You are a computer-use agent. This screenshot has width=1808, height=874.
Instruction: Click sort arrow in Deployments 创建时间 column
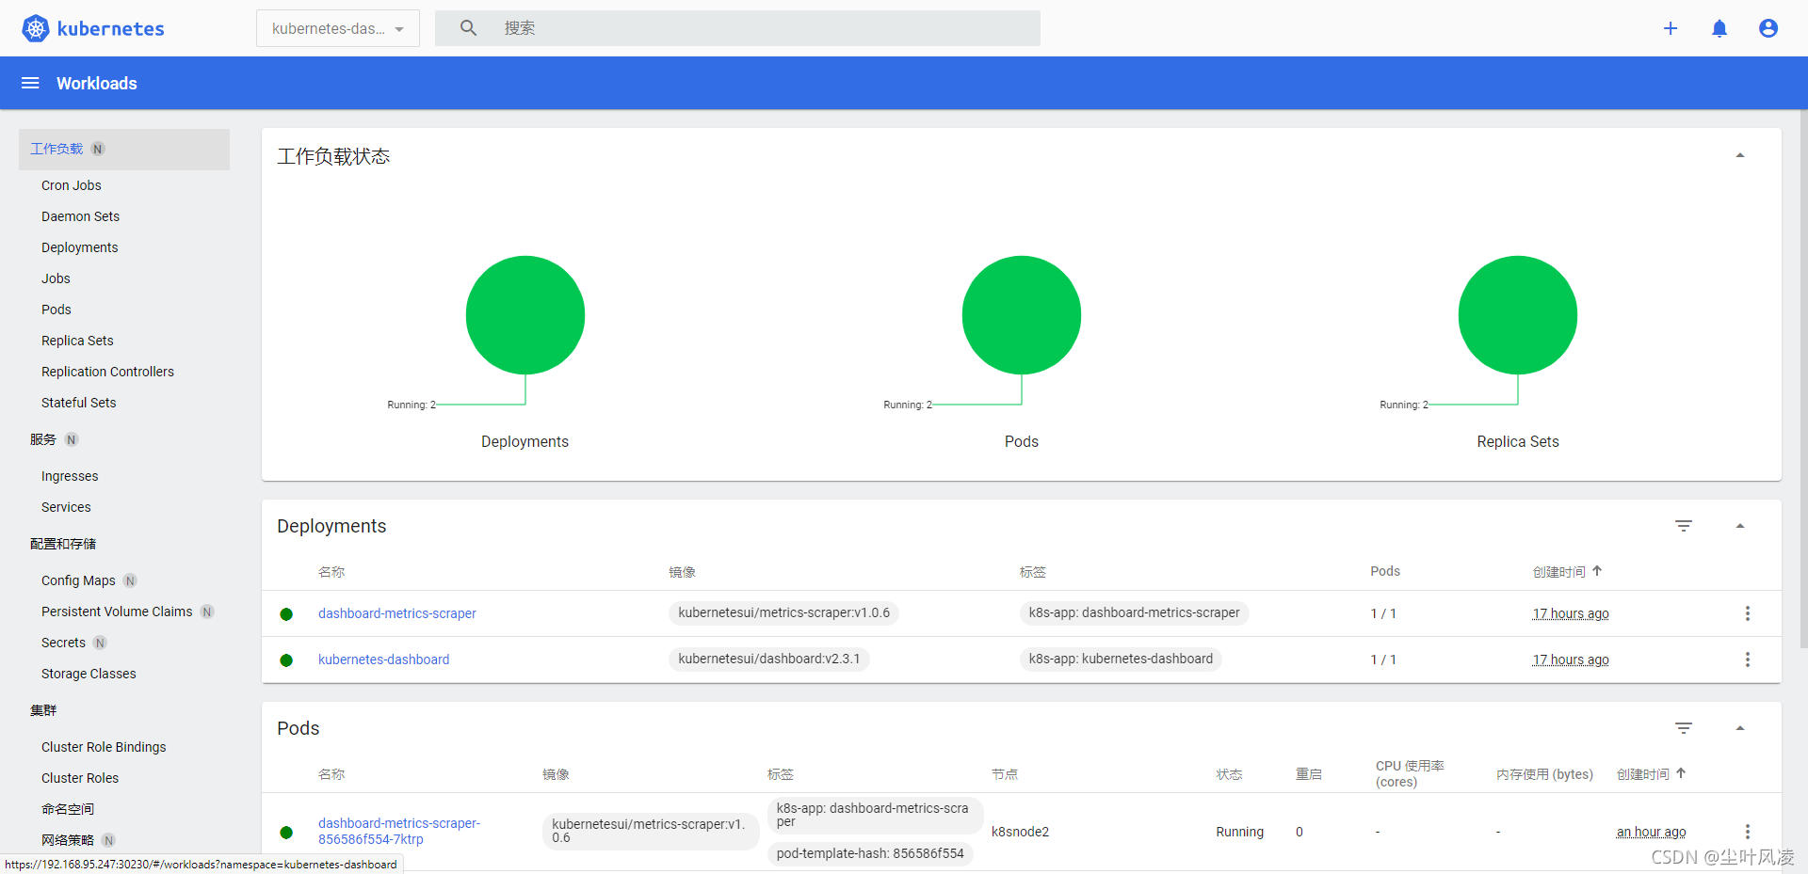pos(1597,571)
